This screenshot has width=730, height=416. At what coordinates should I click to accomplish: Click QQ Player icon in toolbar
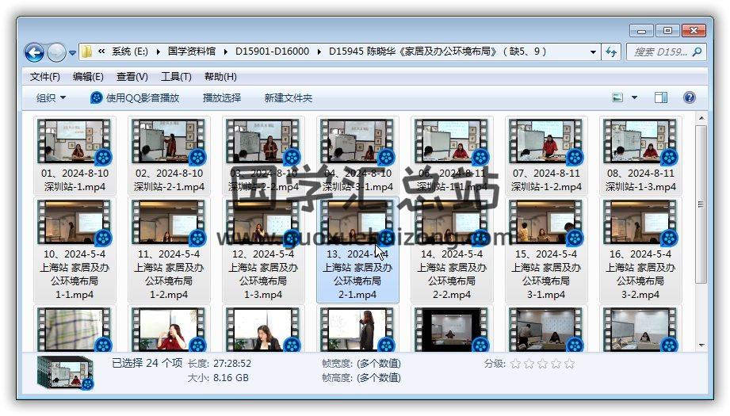(97, 97)
